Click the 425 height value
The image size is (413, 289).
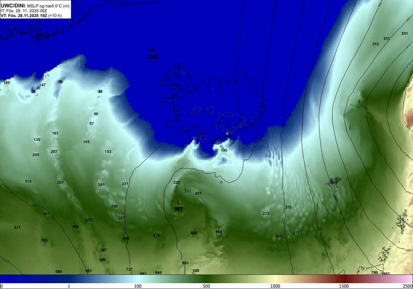[156, 235]
